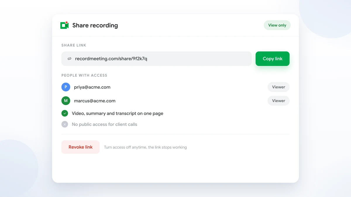Click 'Video, summary and transcript on one page'
The height and width of the screenshot is (197, 351).
coord(118,113)
